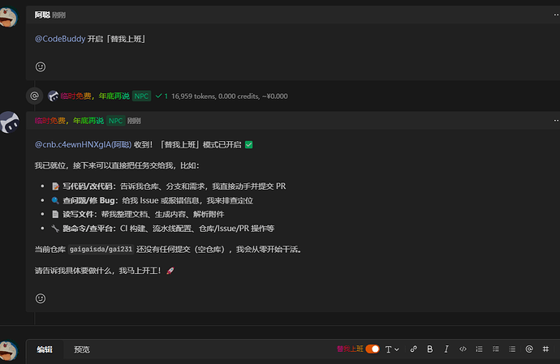Click the gaigaisda/gai231 repository code text

coord(101,249)
